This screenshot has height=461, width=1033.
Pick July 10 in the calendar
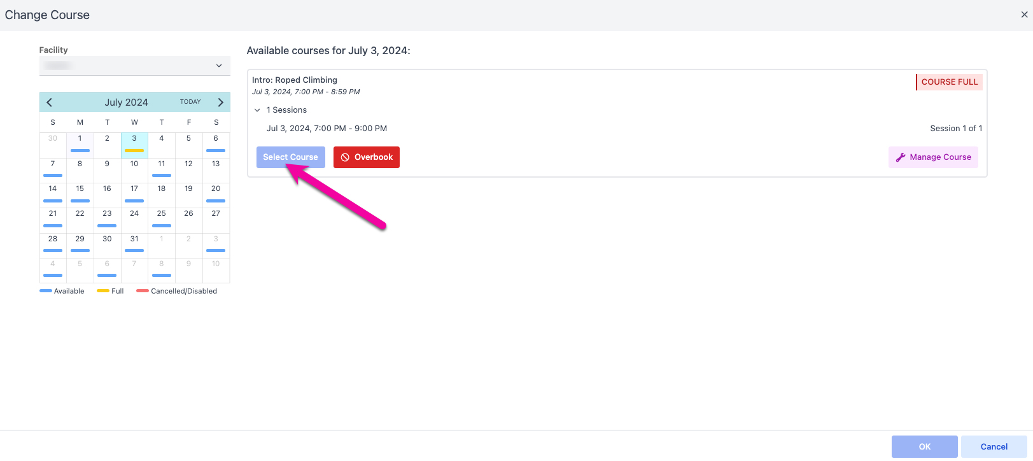(134, 171)
